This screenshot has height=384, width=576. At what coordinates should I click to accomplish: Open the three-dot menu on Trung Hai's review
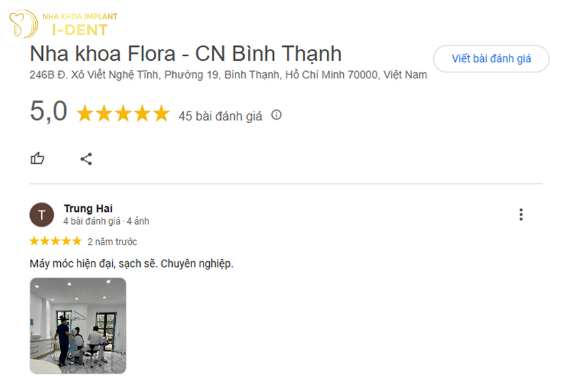pos(522,214)
